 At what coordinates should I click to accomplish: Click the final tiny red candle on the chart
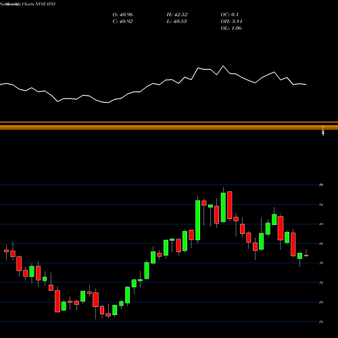(306, 256)
